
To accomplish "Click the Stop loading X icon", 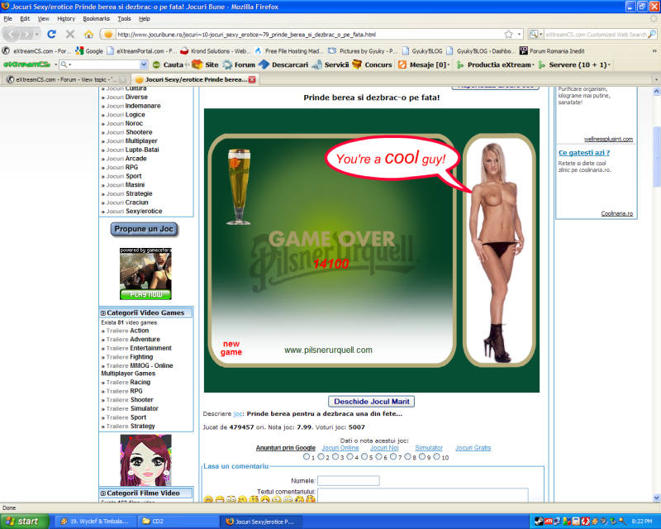I will tap(70, 34).
